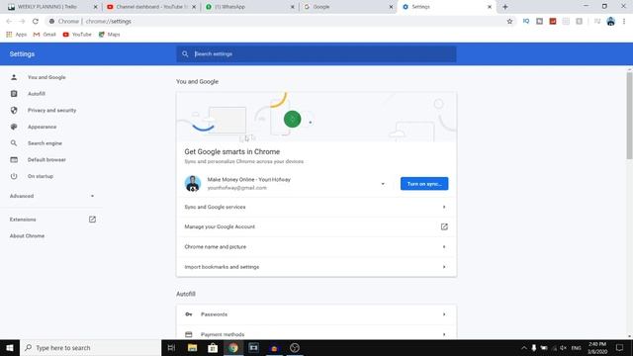Screen dimensions: 633x356
Task: Open Payment methods row
Action: [316, 334]
